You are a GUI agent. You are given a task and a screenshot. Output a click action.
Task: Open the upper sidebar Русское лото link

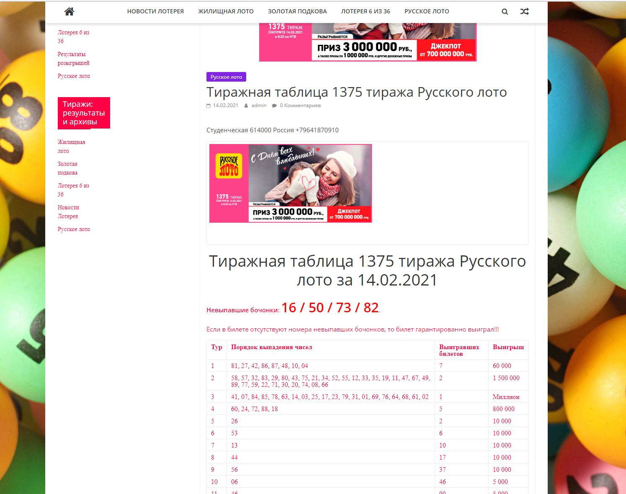[74, 76]
